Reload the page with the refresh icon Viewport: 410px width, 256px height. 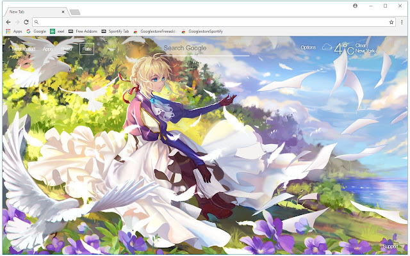click(26, 22)
